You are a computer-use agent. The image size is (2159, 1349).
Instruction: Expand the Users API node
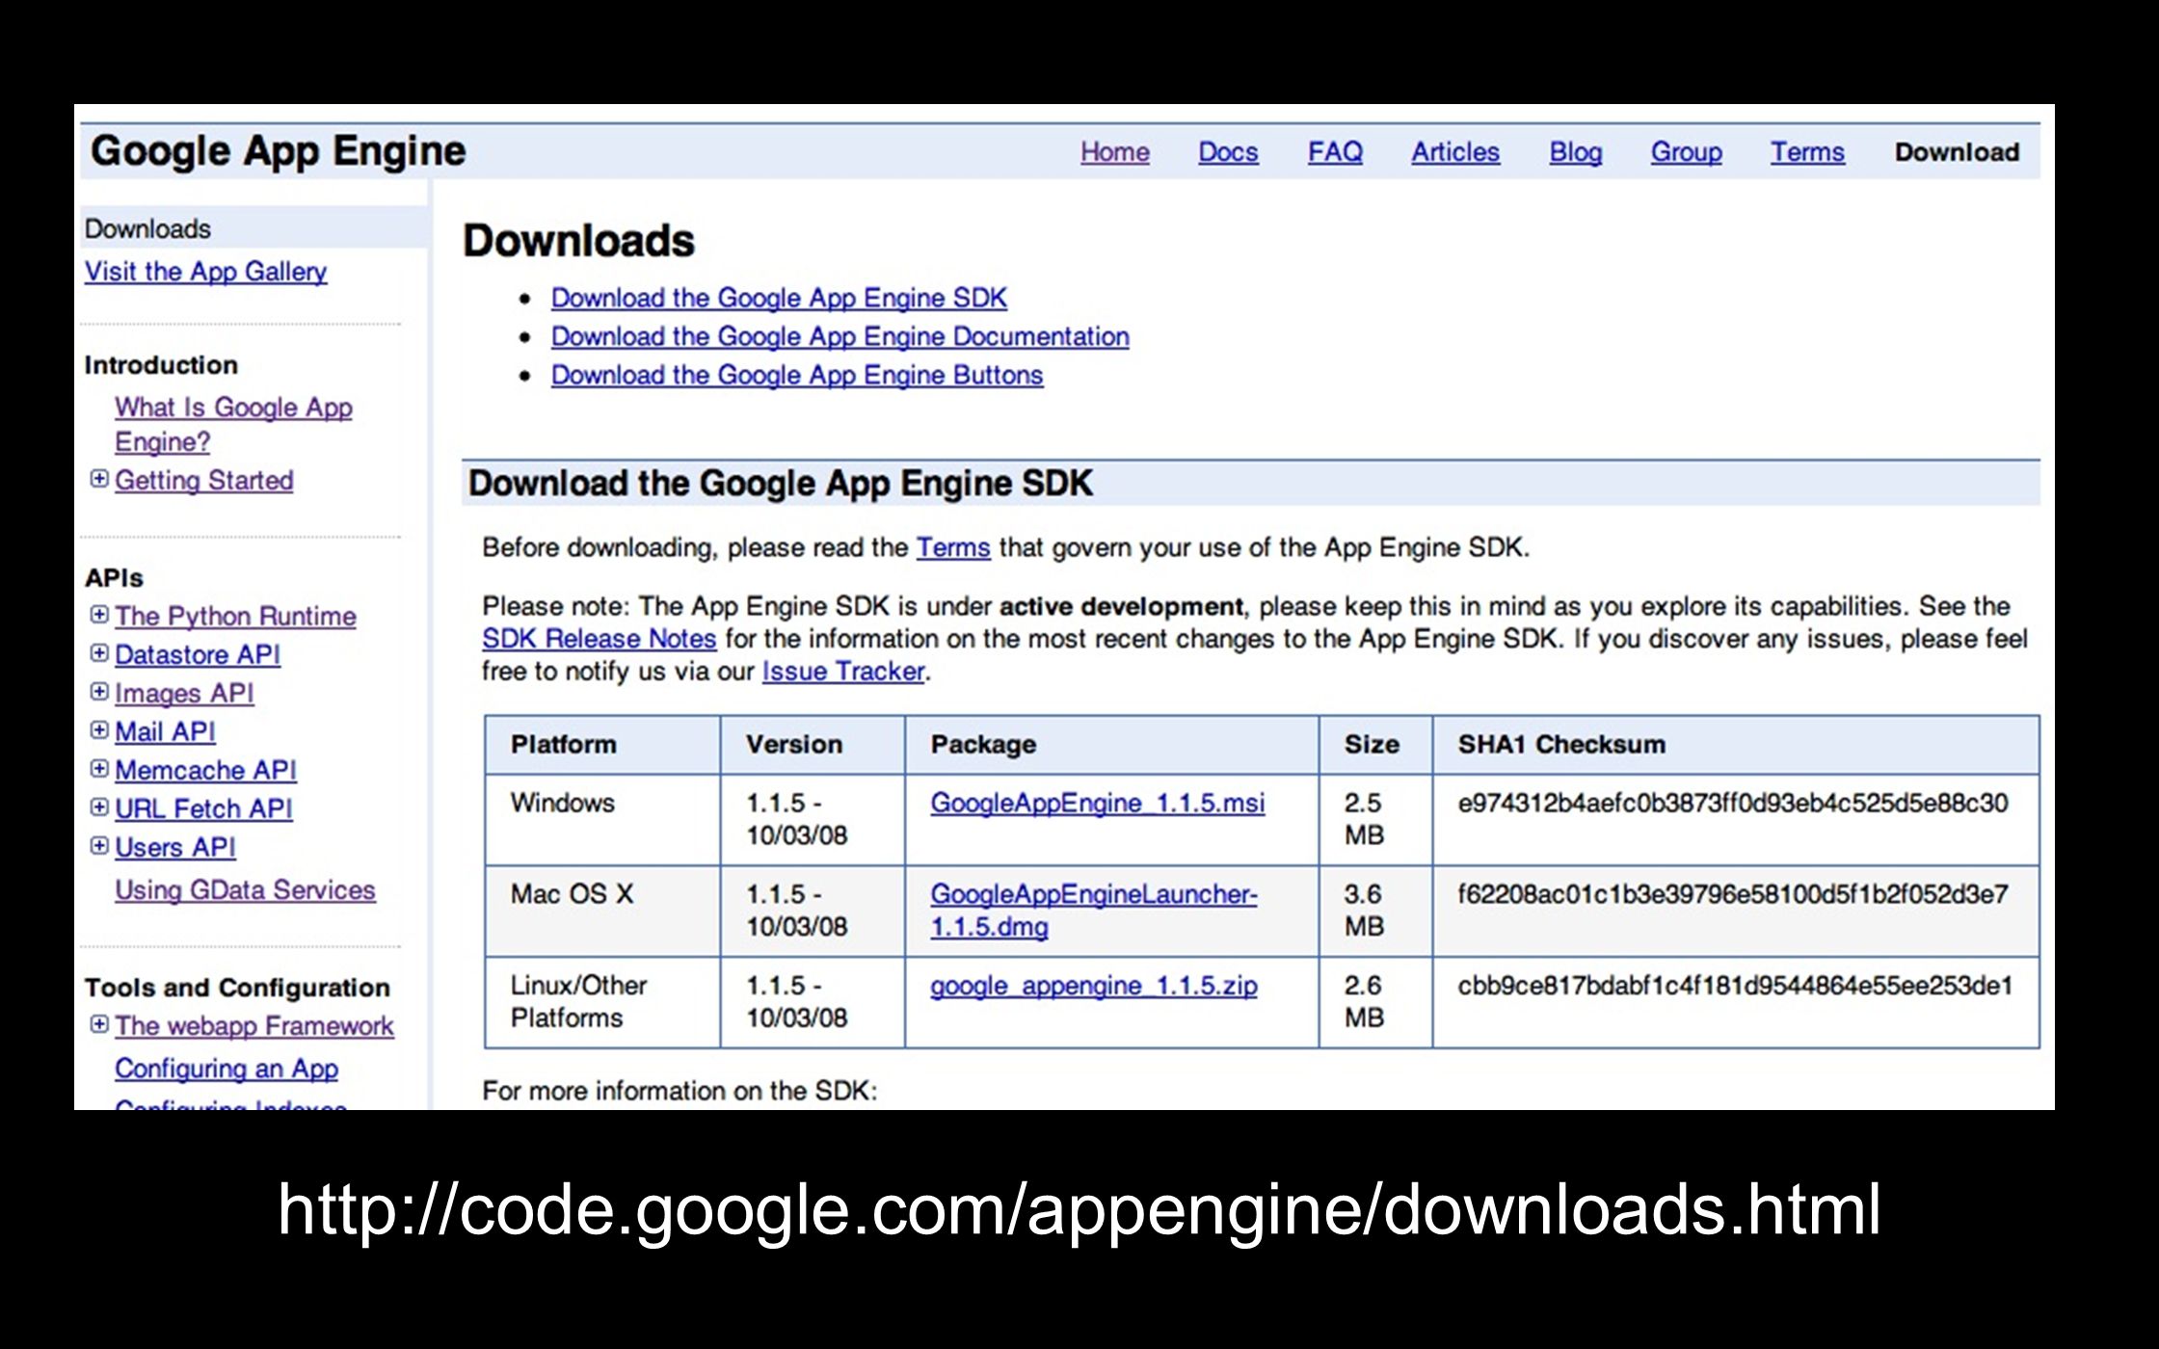point(99,846)
